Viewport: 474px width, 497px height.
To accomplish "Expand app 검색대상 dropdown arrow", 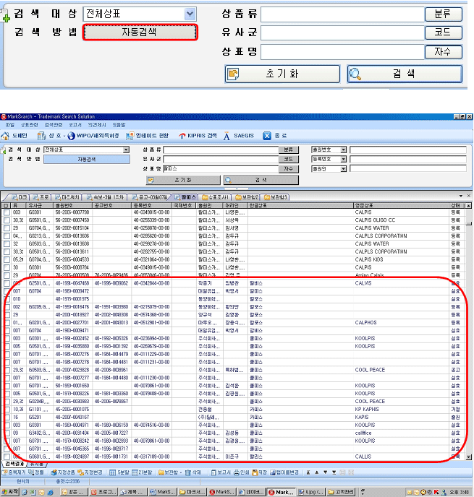I will tap(126, 150).
